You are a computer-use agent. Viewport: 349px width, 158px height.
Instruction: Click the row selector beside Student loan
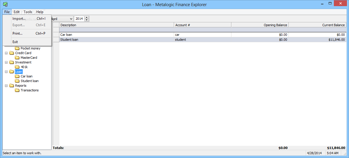(x=56, y=40)
